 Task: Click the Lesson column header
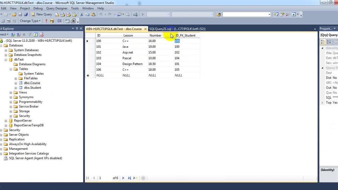pos(128,36)
